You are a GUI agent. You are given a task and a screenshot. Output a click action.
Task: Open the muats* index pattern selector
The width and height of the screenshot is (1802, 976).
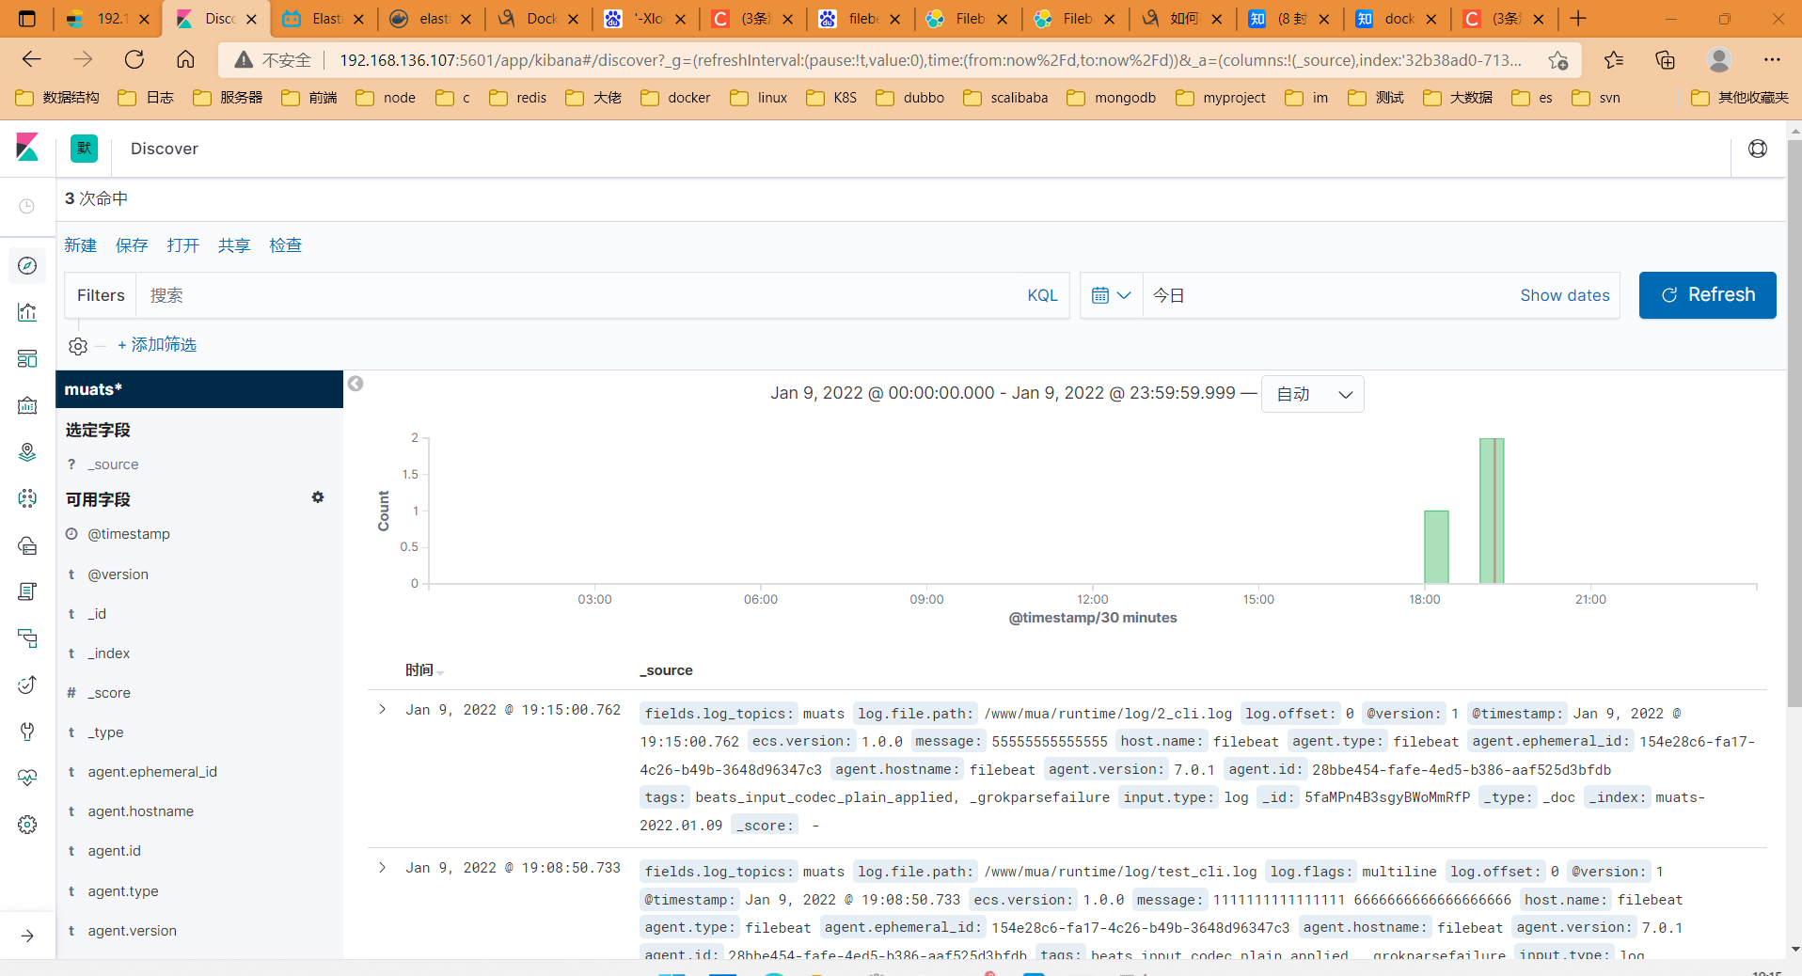pyautogui.click(x=199, y=389)
